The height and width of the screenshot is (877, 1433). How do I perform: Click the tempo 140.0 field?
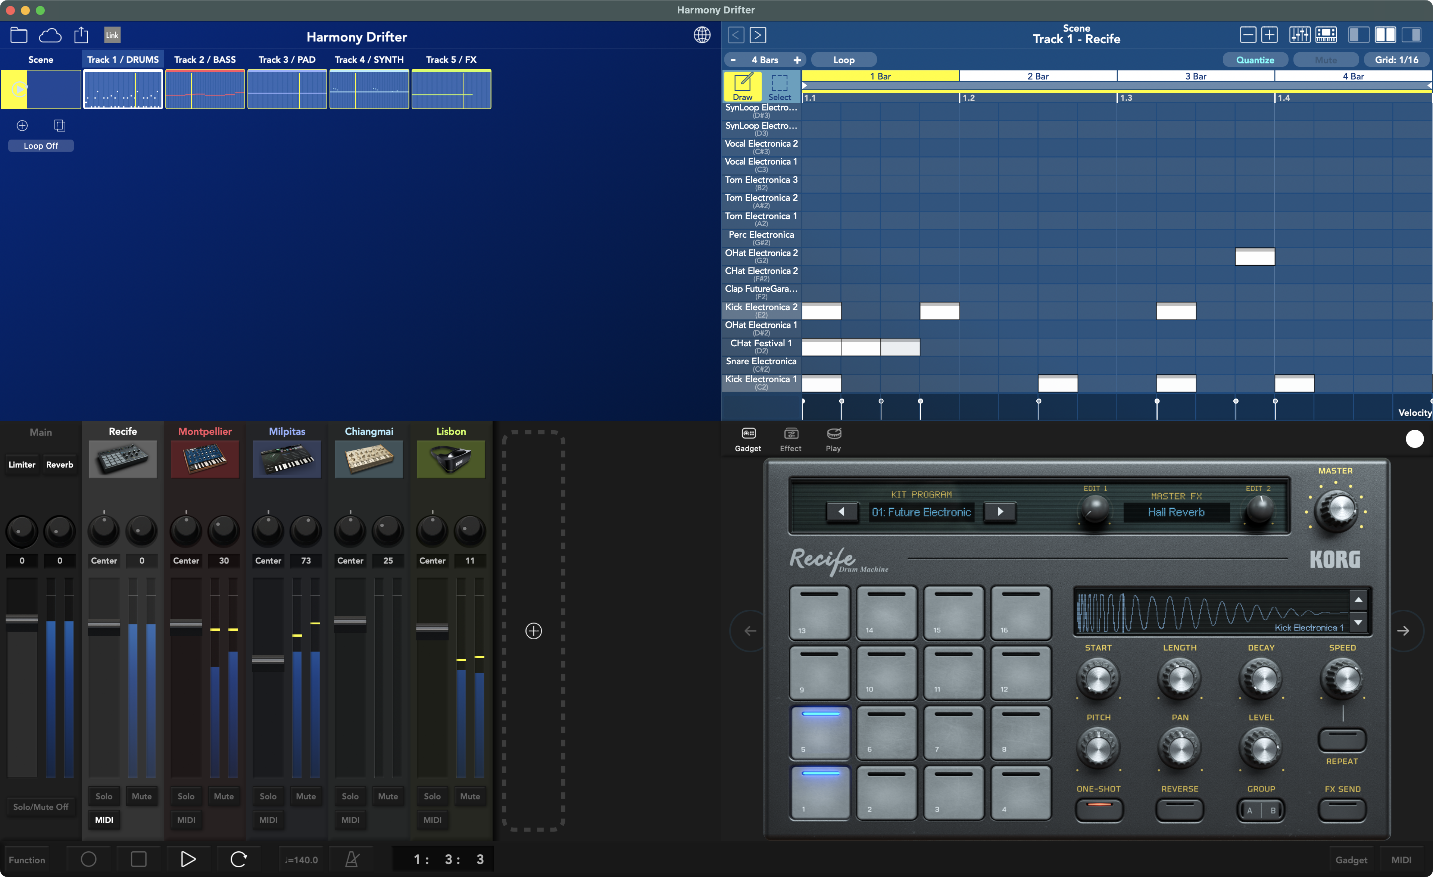click(x=301, y=859)
